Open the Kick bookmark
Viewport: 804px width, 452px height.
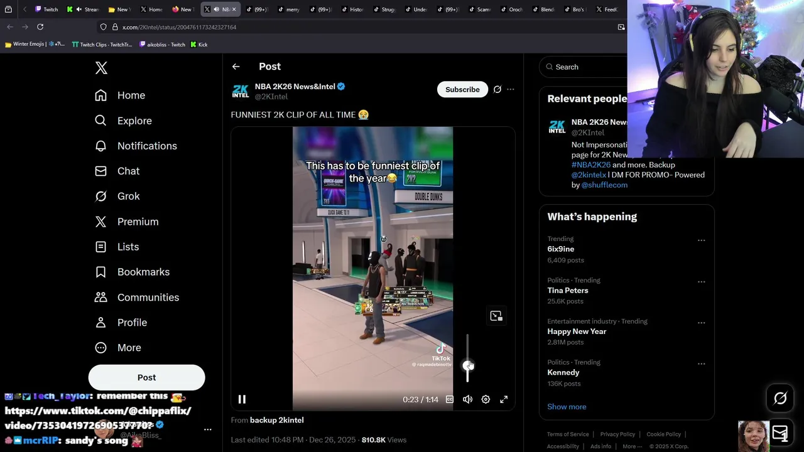click(198, 45)
